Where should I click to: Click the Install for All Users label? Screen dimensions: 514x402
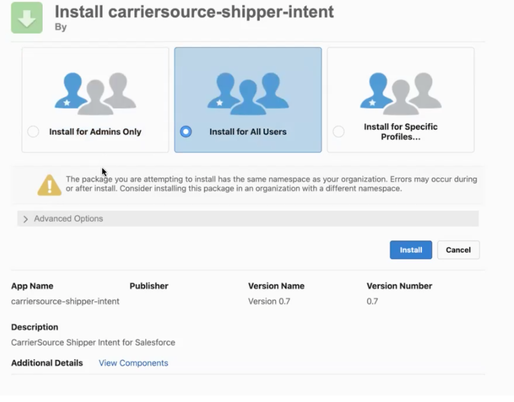pyautogui.click(x=248, y=132)
